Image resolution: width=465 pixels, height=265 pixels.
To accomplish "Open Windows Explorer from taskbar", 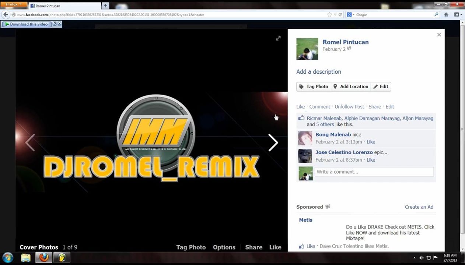I will pyautogui.click(x=26, y=258).
